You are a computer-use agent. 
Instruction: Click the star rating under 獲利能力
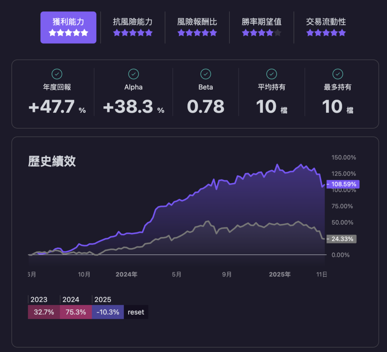tap(68, 33)
